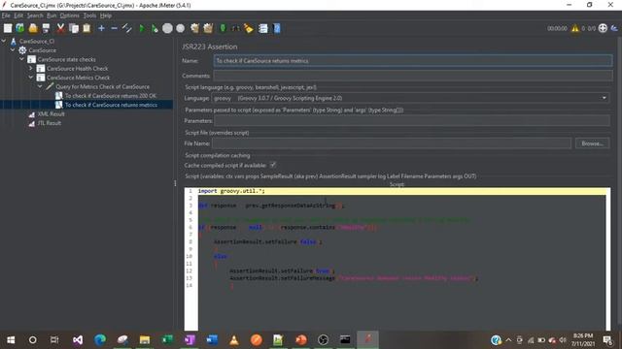Image resolution: width=622 pixels, height=349 pixels.
Task: Collapse CareSource state checks node
Action: (21, 59)
